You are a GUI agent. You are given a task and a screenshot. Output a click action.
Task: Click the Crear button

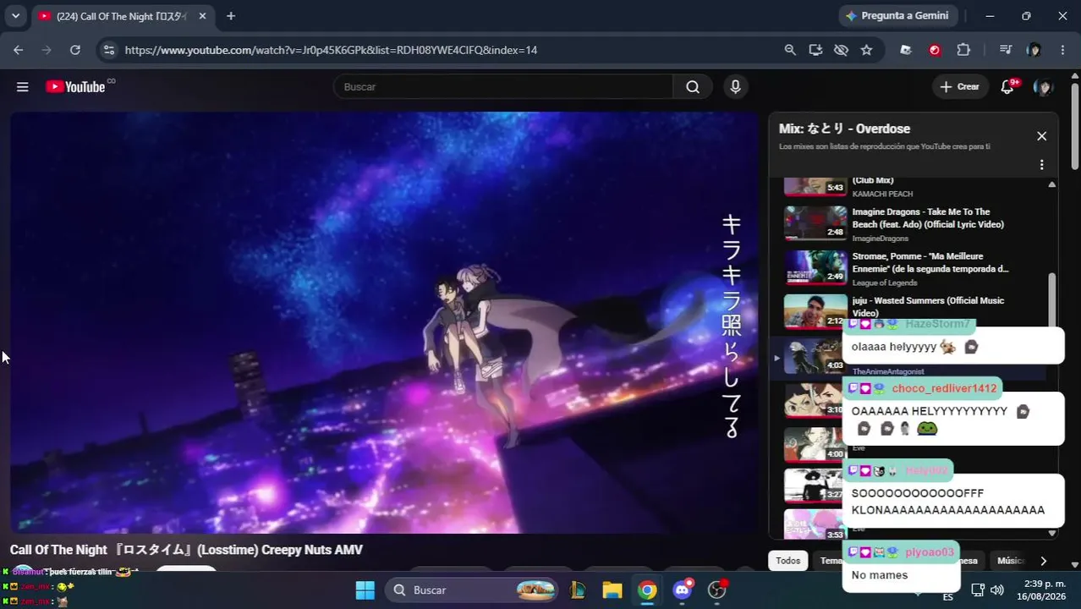pyautogui.click(x=960, y=87)
